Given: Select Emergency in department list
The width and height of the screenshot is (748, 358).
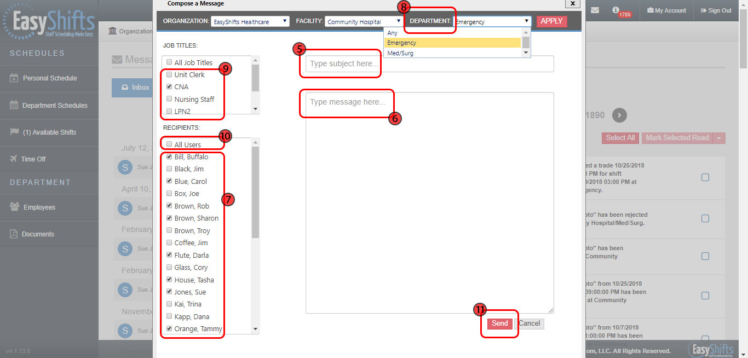Looking at the screenshot, I should click(x=453, y=43).
